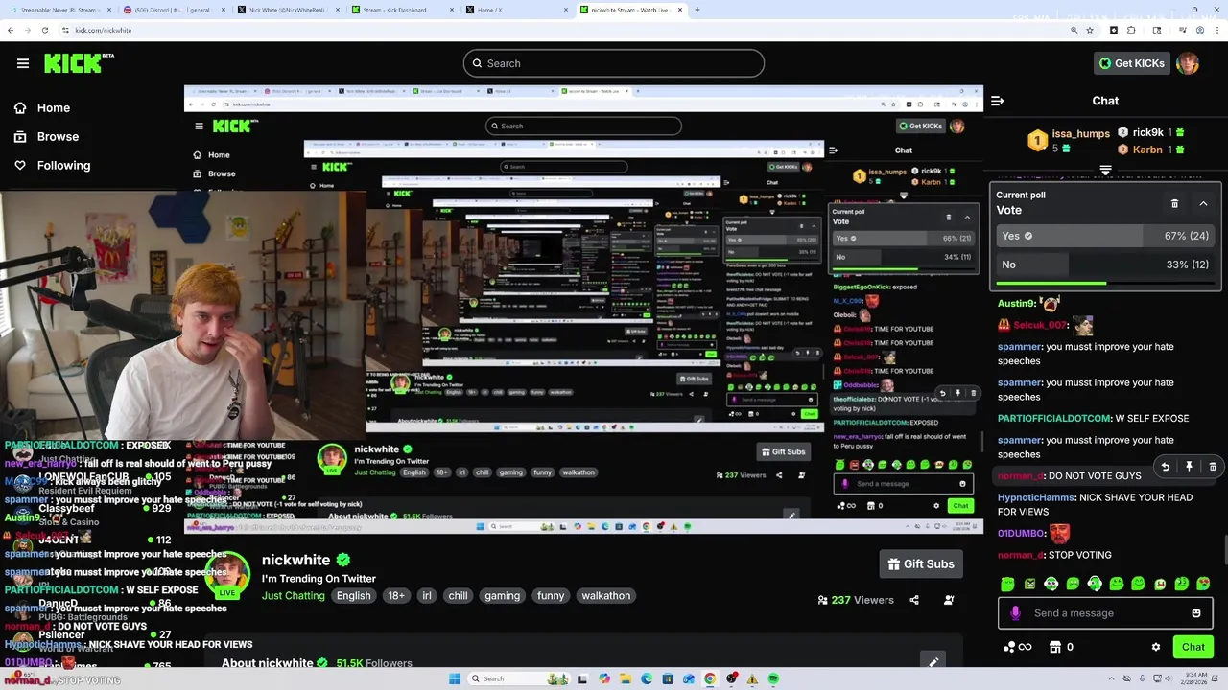Insert the first green quick emote
1228x690 pixels.
[x=1007, y=584]
